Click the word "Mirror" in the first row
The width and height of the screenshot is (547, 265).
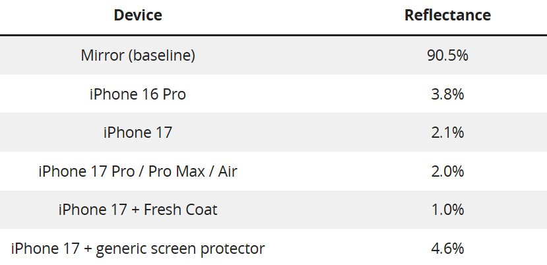coord(102,55)
